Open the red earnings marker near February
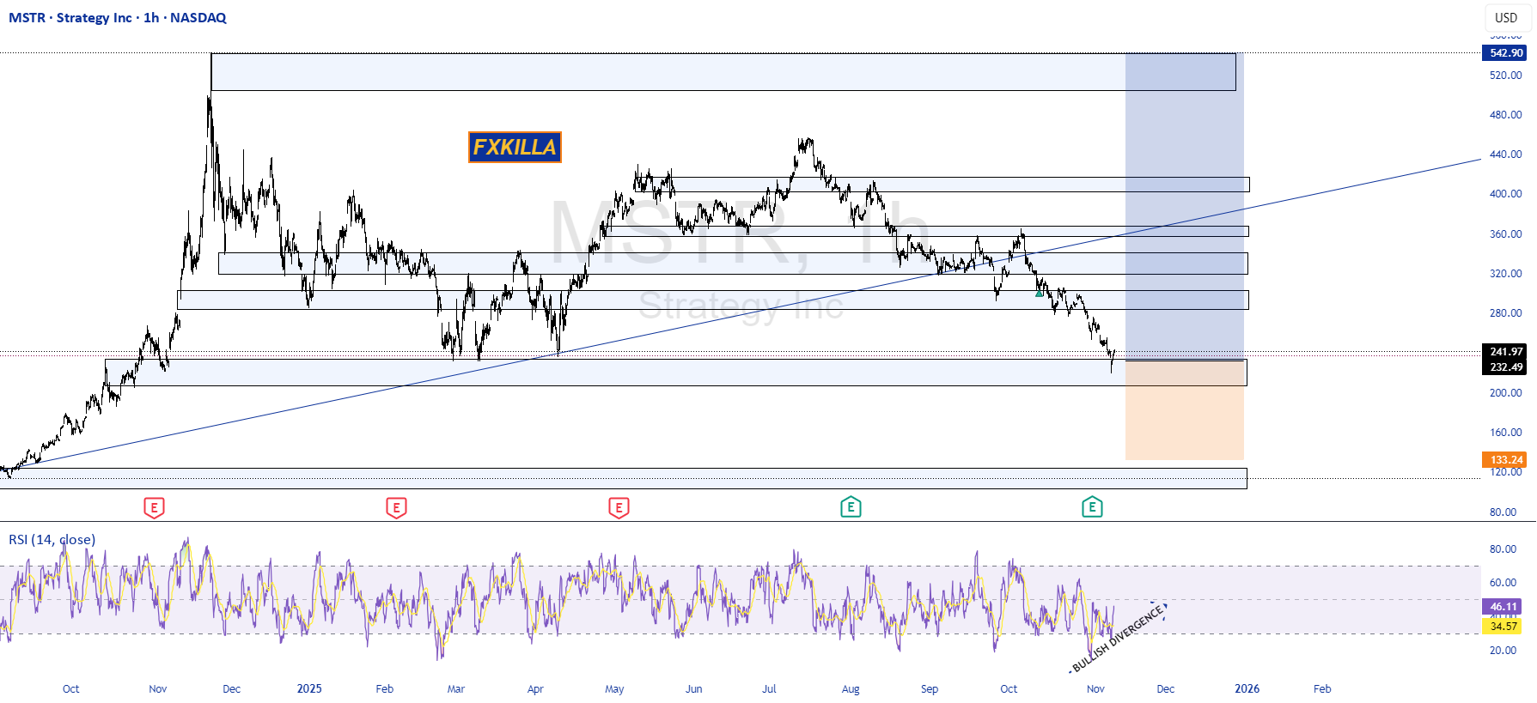The image size is (1537, 703). pyautogui.click(x=396, y=508)
